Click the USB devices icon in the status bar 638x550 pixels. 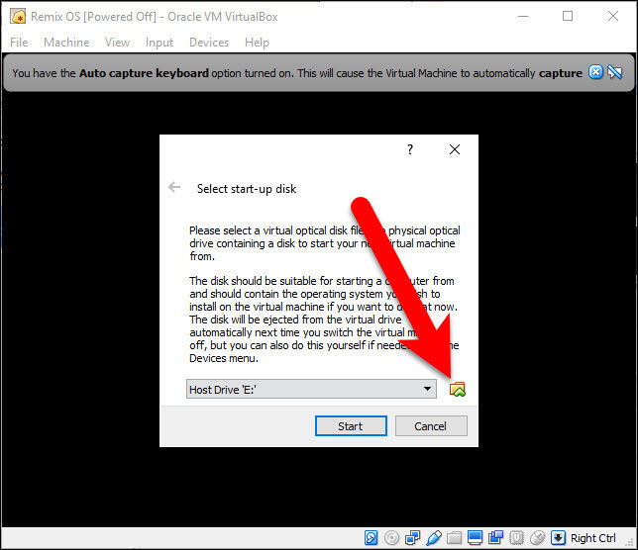click(433, 538)
